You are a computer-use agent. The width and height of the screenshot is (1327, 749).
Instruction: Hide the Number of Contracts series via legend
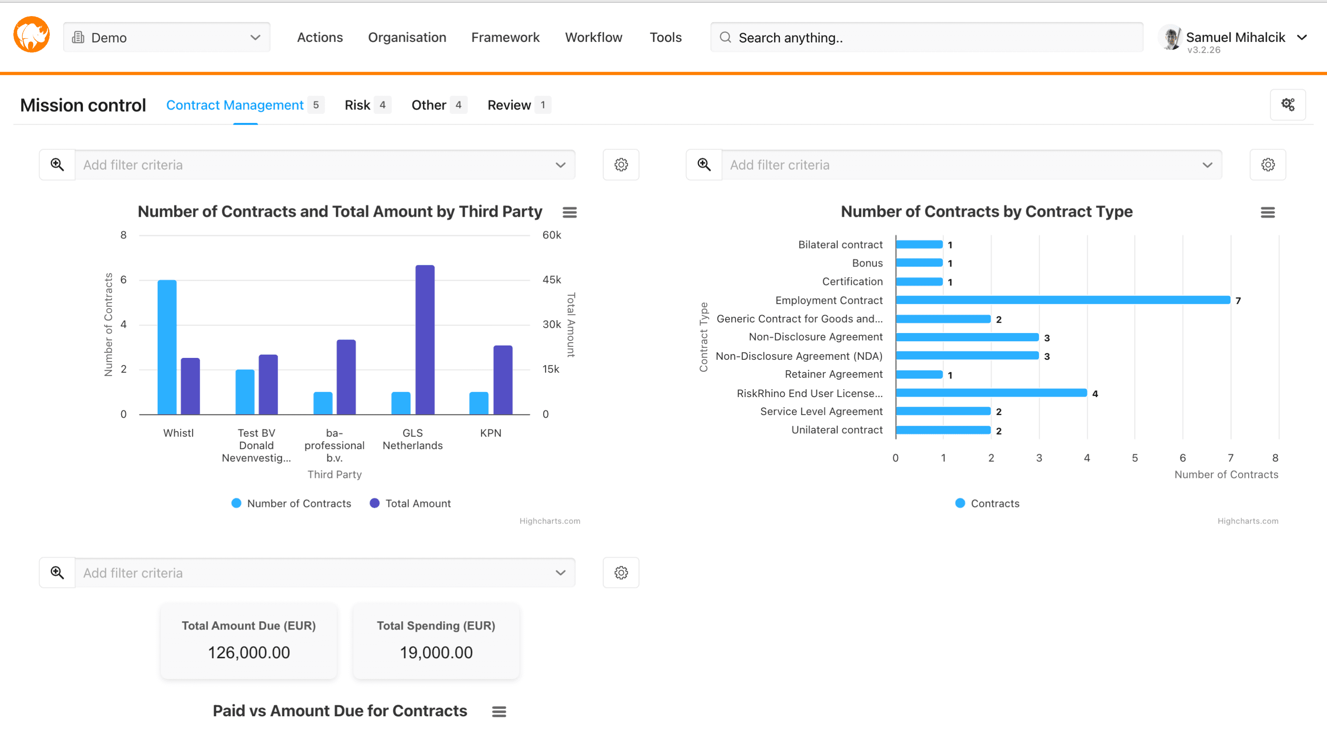click(291, 503)
